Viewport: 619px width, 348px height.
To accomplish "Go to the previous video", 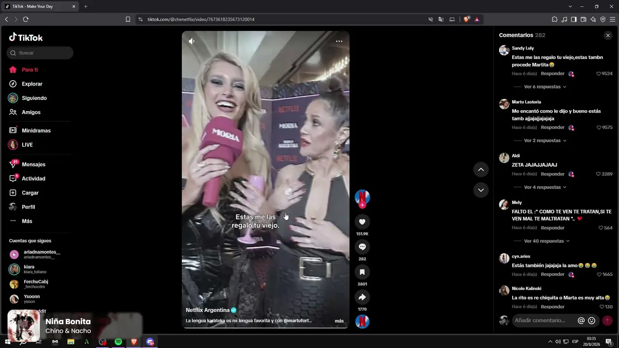I will coord(481,170).
